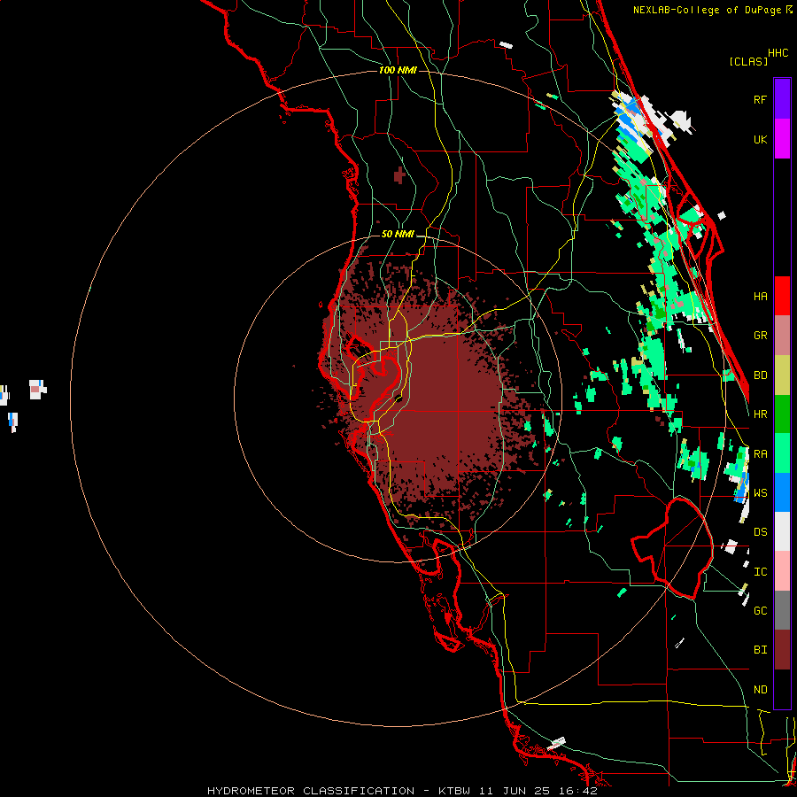Click the HA red legend swatch
The width and height of the screenshot is (797, 797).
point(782,296)
